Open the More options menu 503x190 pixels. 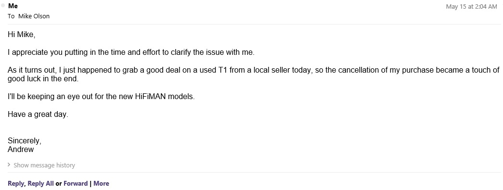click(x=102, y=184)
